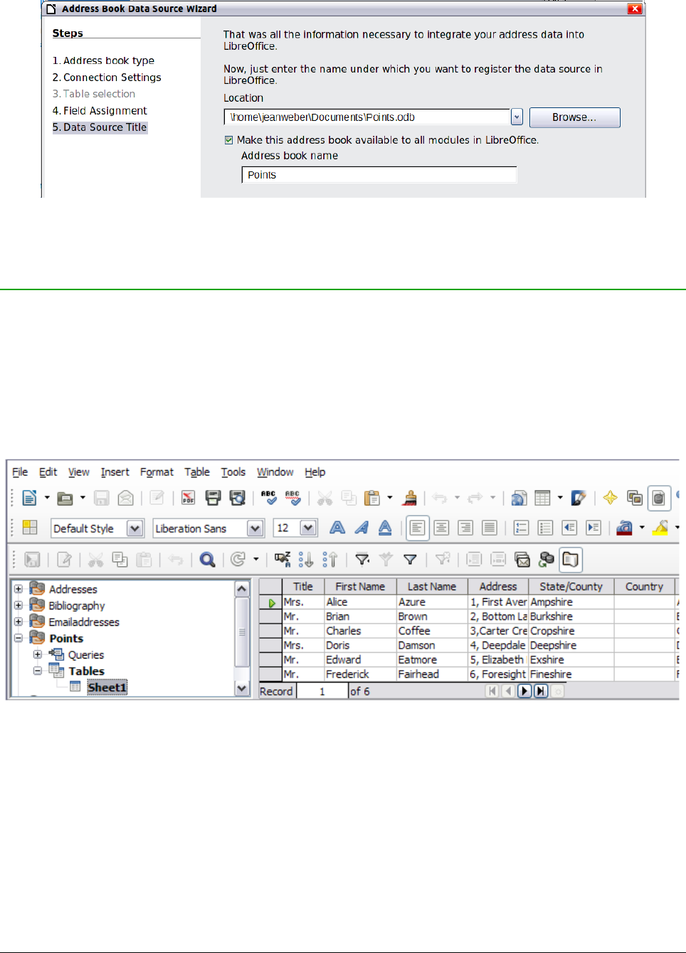Click the Open file icon

pyautogui.click(x=65, y=498)
